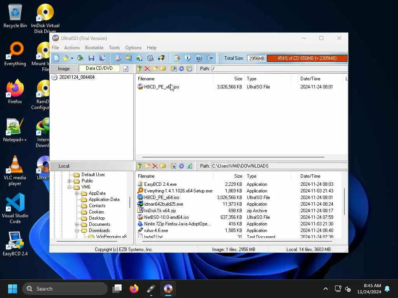The height and width of the screenshot is (298, 398).
Task: Select EasyBCD 2.4.exe in the local list
Action: tap(160, 184)
